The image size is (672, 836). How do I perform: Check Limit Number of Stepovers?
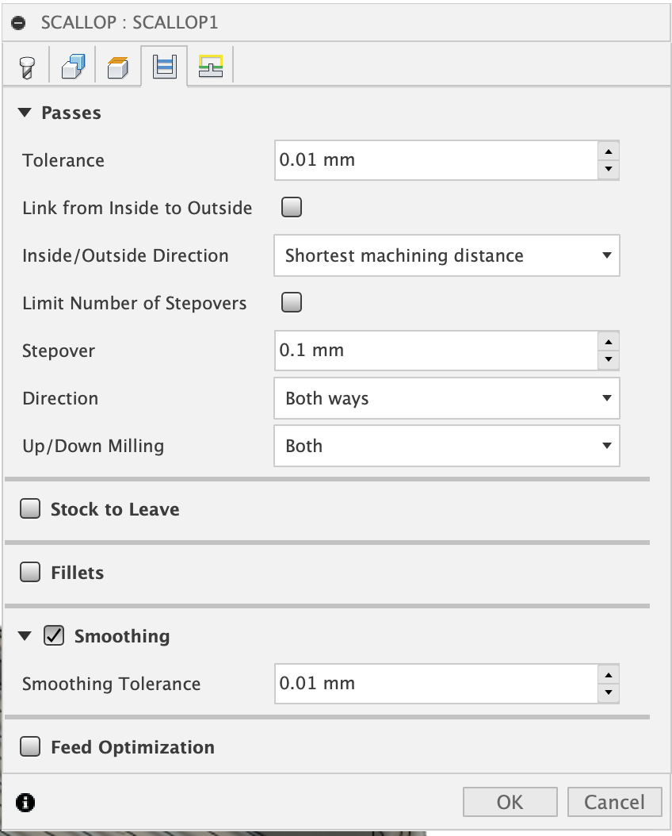pos(292,302)
